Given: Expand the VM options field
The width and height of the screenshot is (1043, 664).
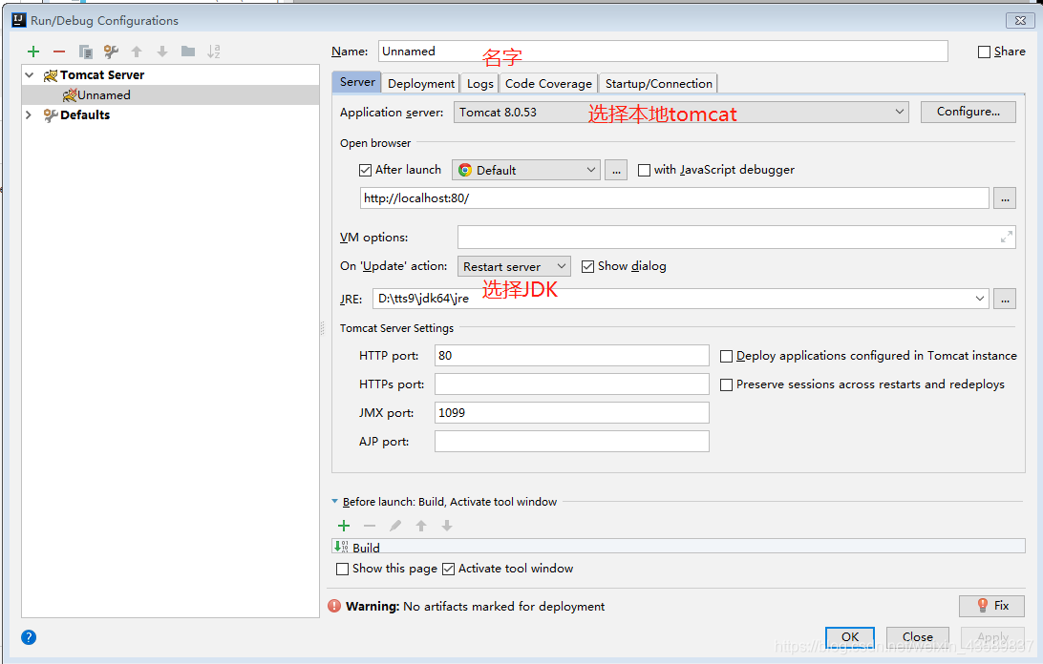Looking at the screenshot, I should pyautogui.click(x=1007, y=237).
